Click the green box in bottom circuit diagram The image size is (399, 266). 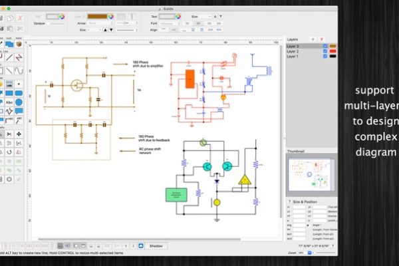click(176, 195)
